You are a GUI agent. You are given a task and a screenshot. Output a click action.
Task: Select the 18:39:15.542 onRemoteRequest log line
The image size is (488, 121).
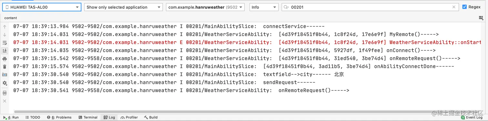click(237, 59)
